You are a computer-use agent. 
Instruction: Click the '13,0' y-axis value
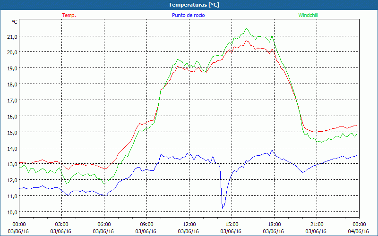point(12,164)
